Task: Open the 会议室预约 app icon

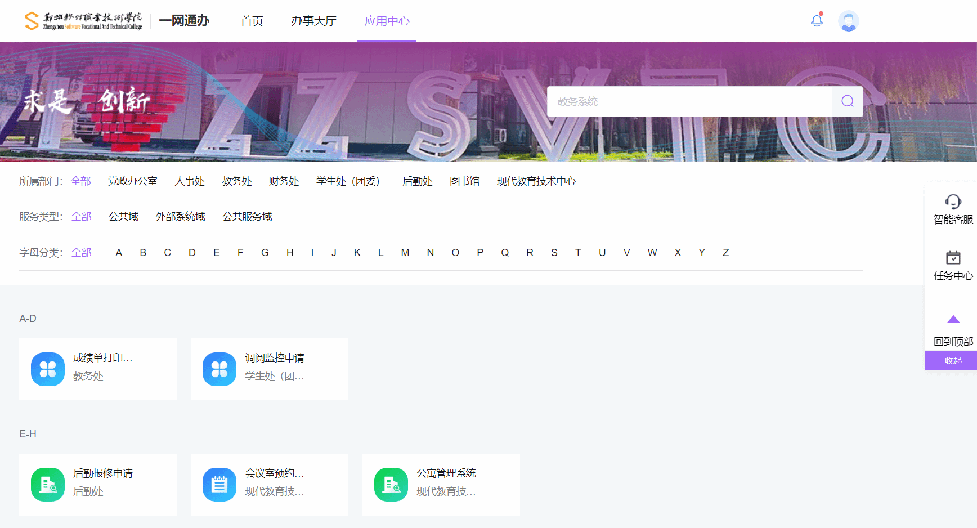Action: tap(219, 485)
